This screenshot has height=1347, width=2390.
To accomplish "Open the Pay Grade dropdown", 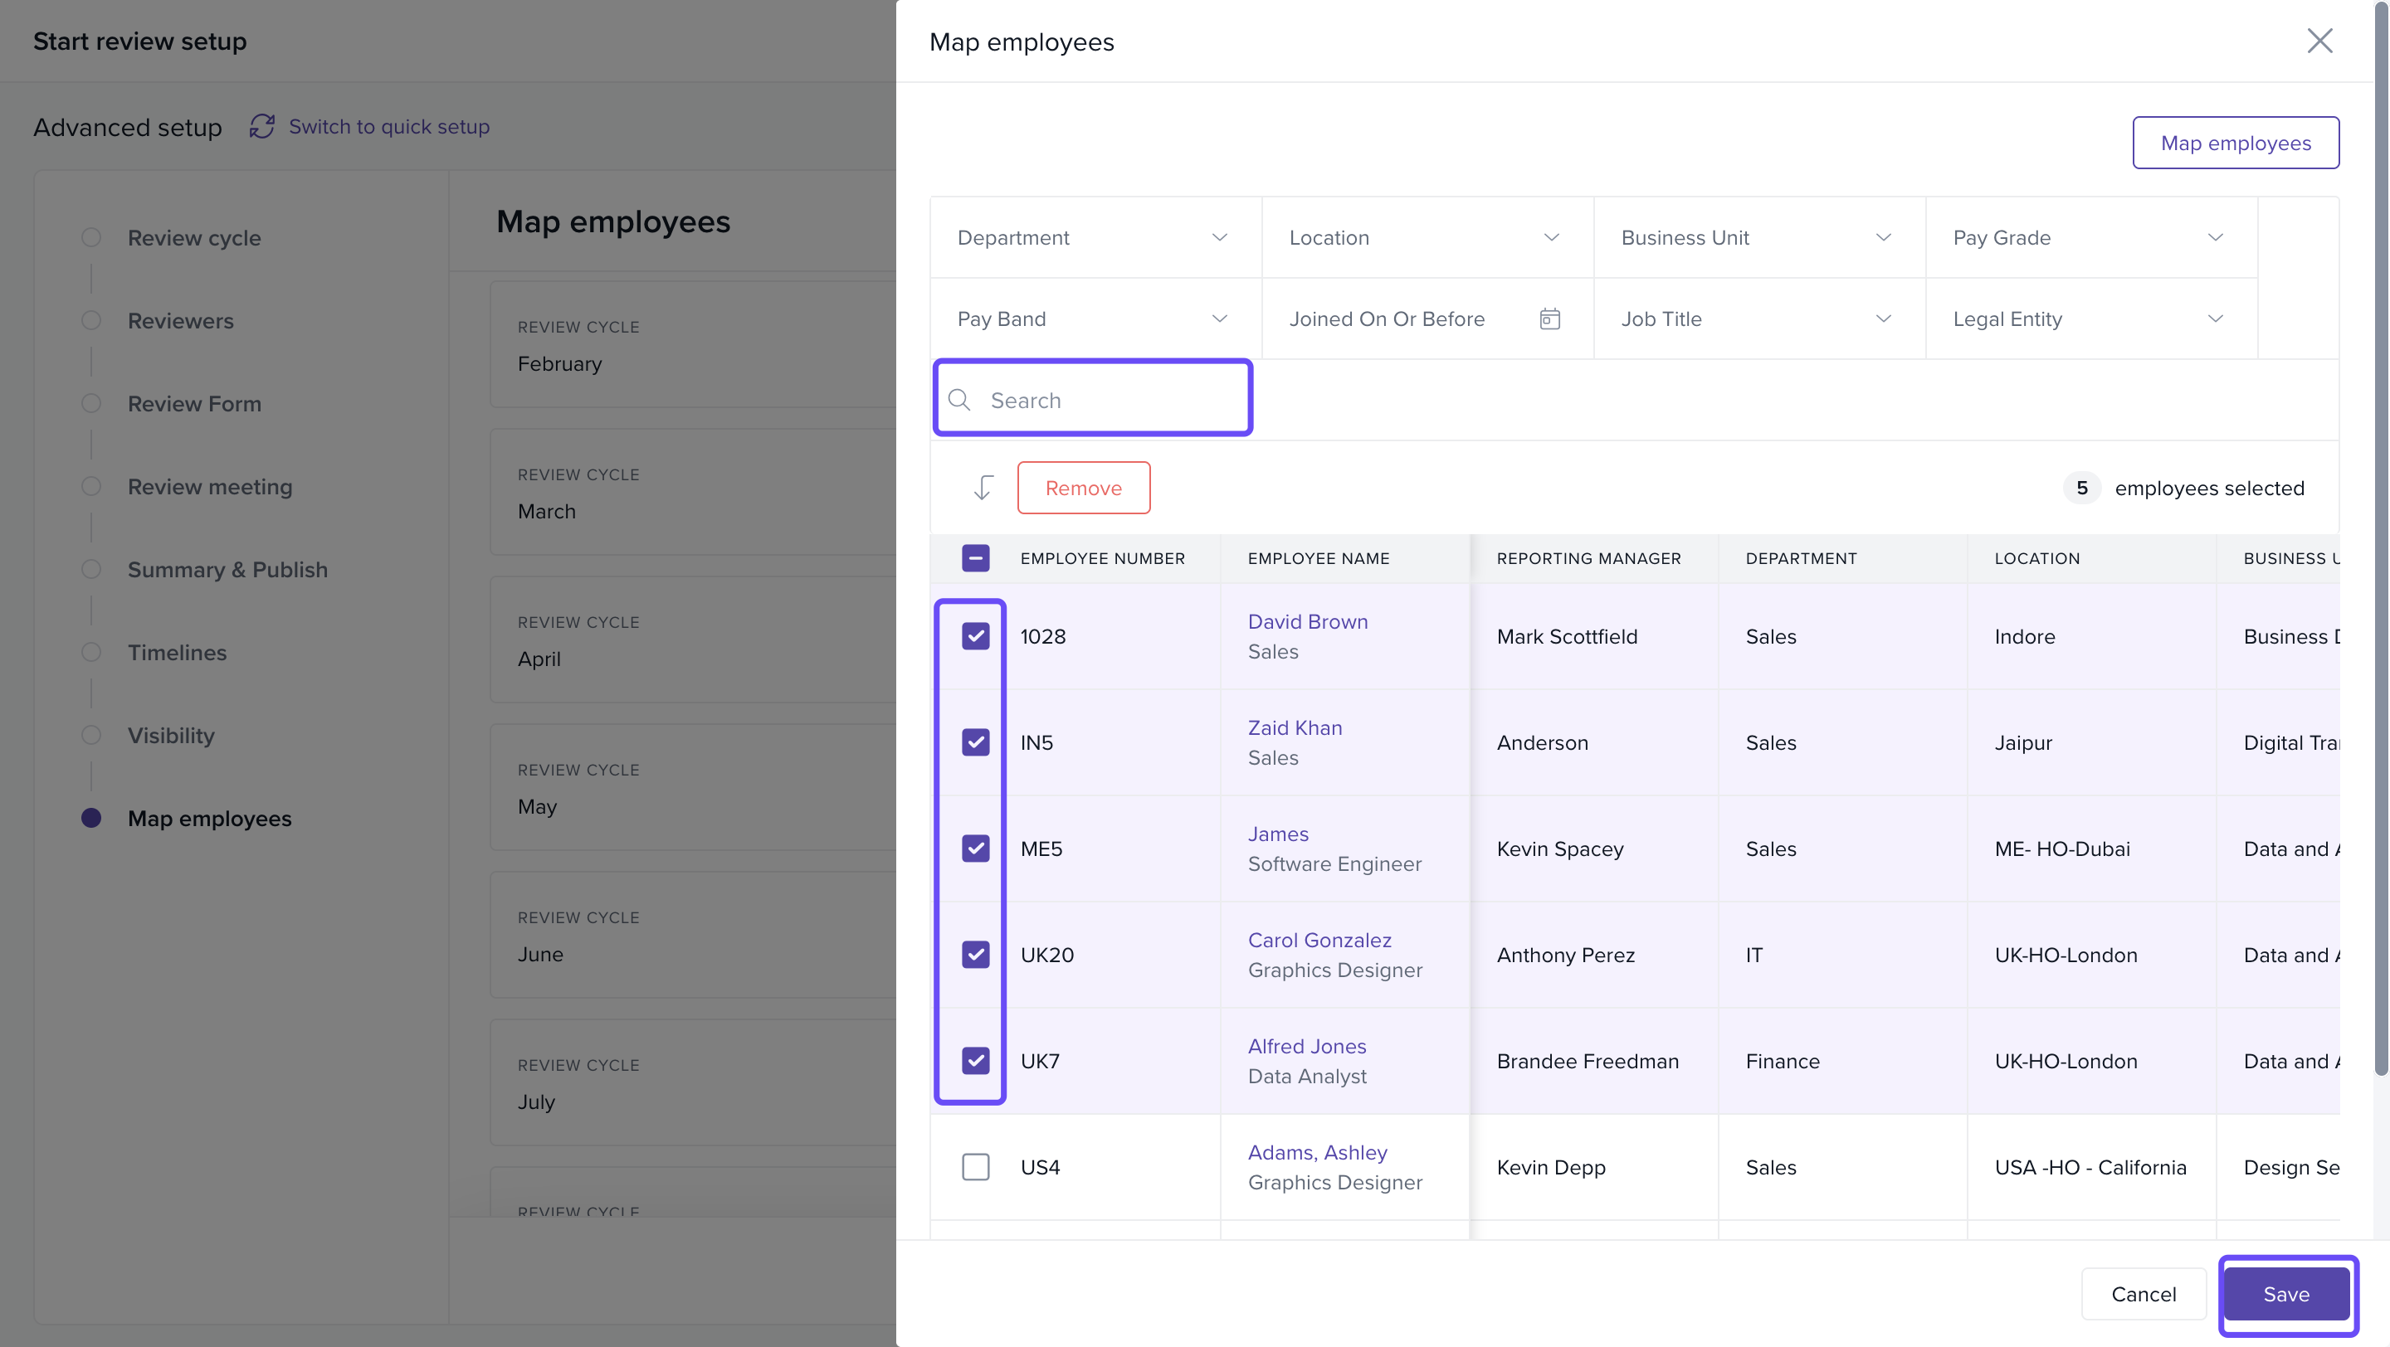I will (2090, 237).
